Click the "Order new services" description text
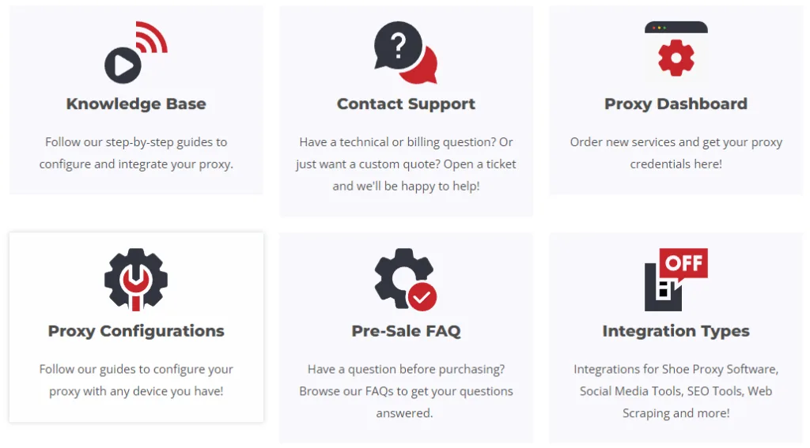This screenshot has height=448, width=810. [x=676, y=153]
